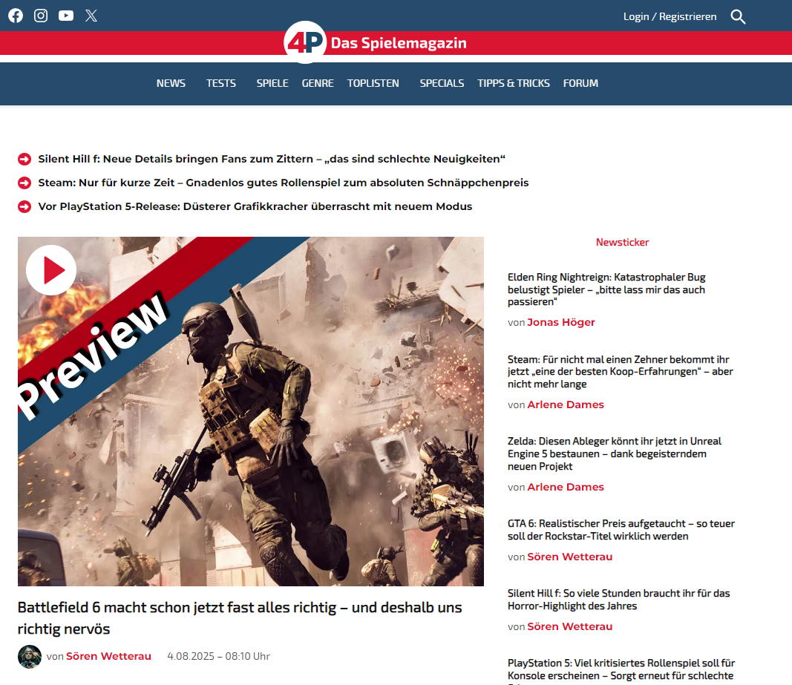Image resolution: width=792 pixels, height=685 pixels.
Task: Open the NEWS menu
Action: tap(171, 83)
